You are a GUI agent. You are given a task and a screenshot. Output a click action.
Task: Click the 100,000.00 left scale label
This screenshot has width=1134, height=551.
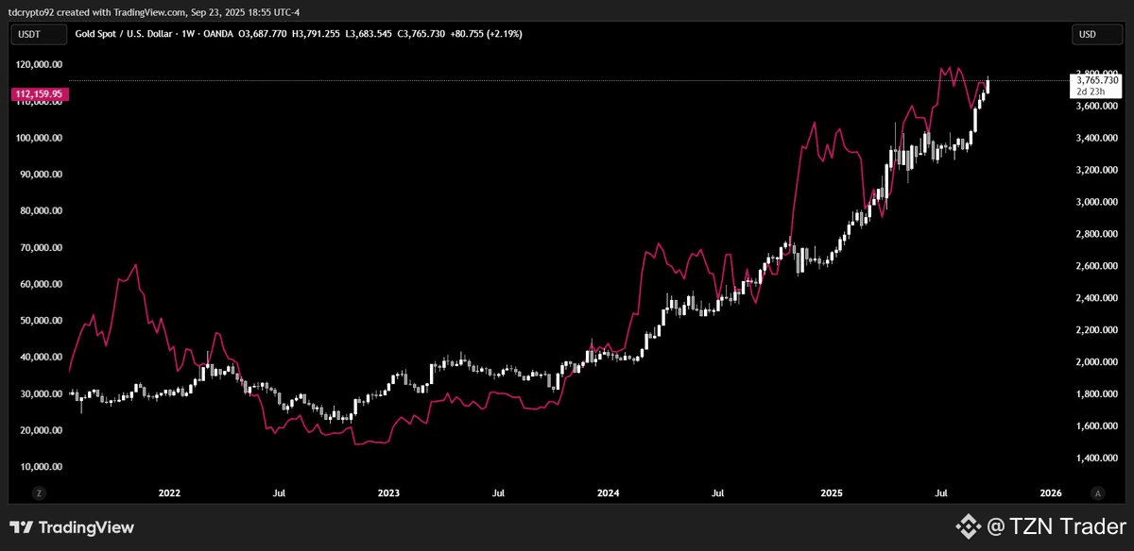[x=39, y=138]
